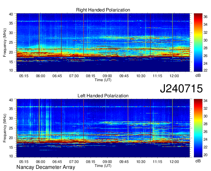Click the dB label under Left Handed colorbar
This screenshot has width=211, height=171.
click(x=198, y=161)
